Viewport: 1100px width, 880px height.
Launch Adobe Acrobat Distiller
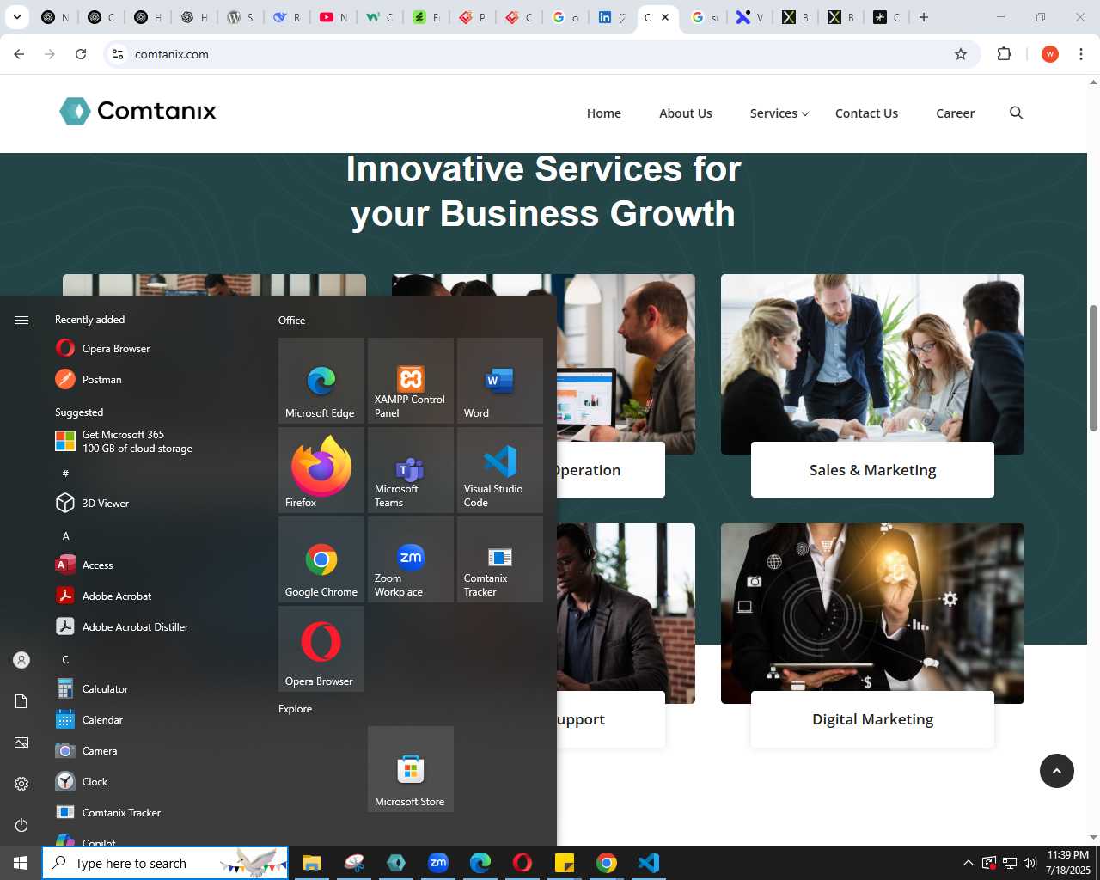click(155, 627)
